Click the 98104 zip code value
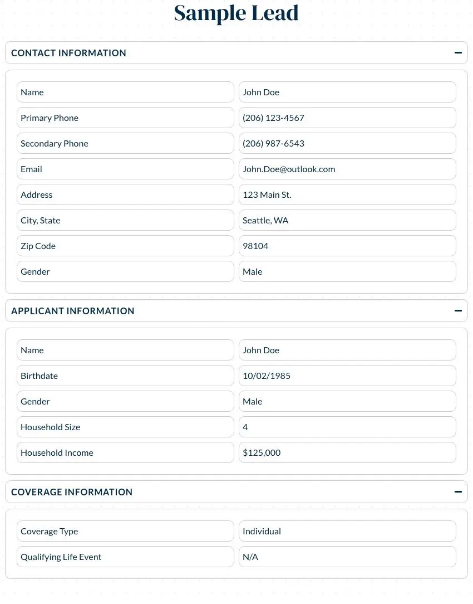 click(347, 246)
